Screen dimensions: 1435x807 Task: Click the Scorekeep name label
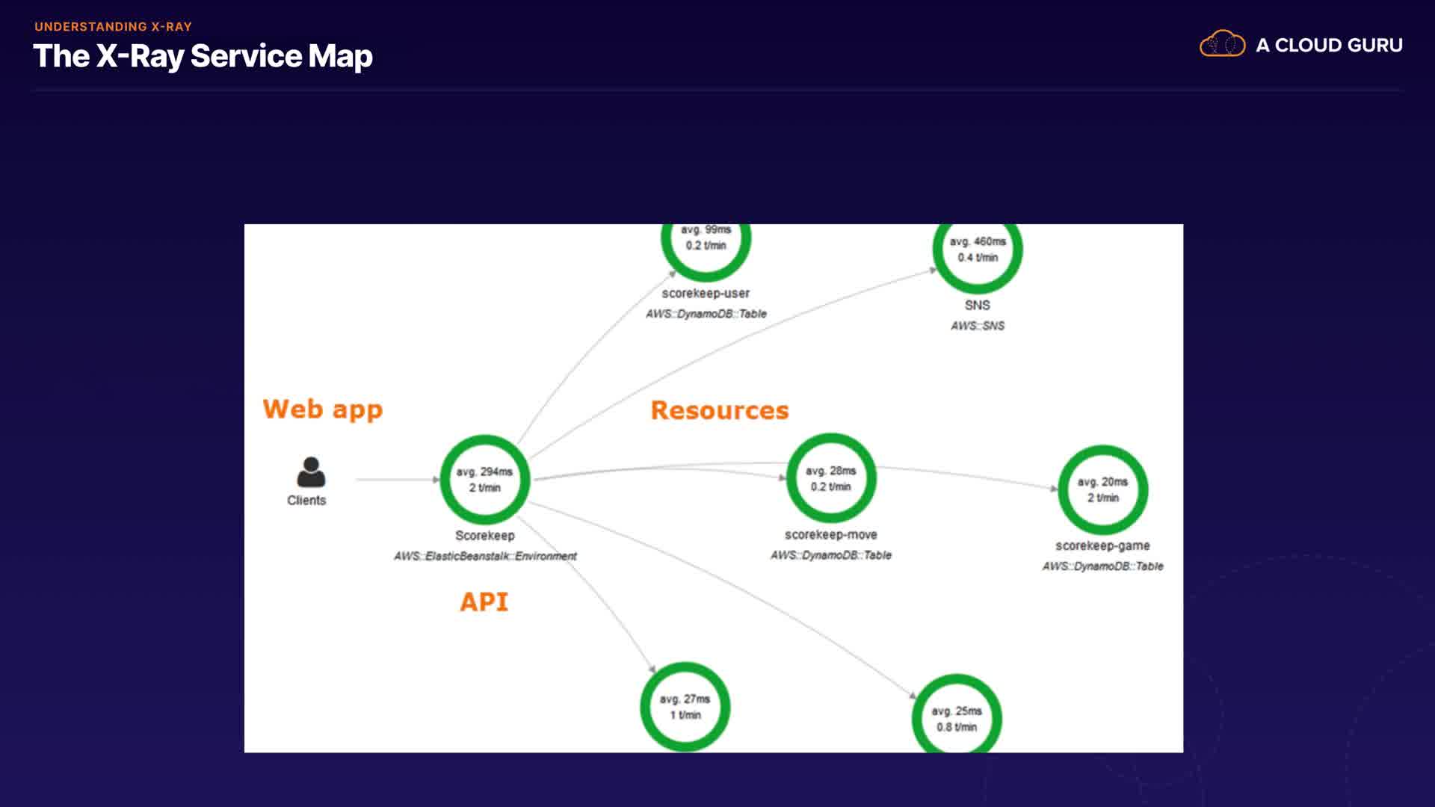tap(484, 536)
